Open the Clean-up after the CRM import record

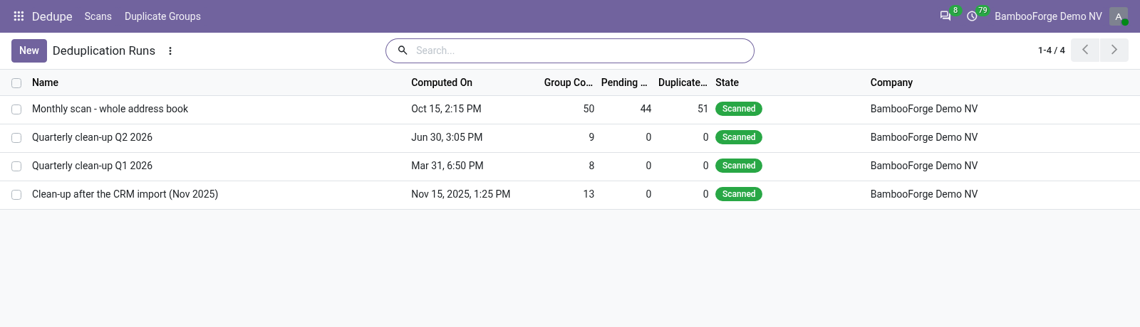tap(125, 194)
